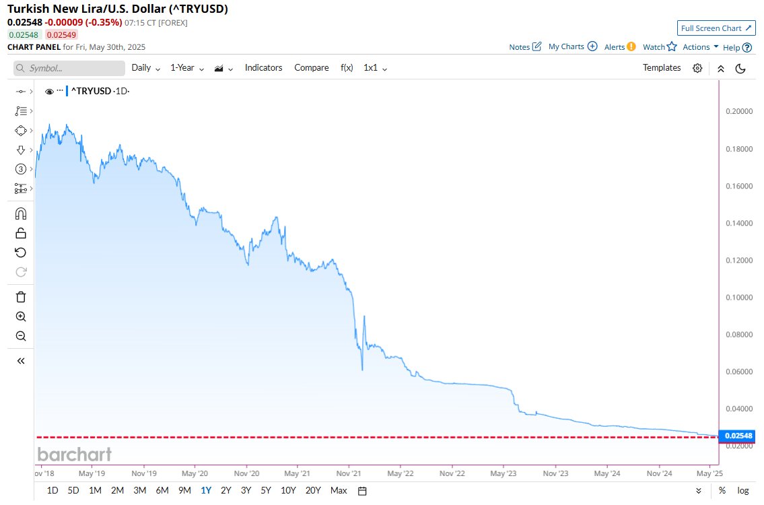Select the 5Y time range
The width and height of the screenshot is (764, 505).
click(x=265, y=490)
